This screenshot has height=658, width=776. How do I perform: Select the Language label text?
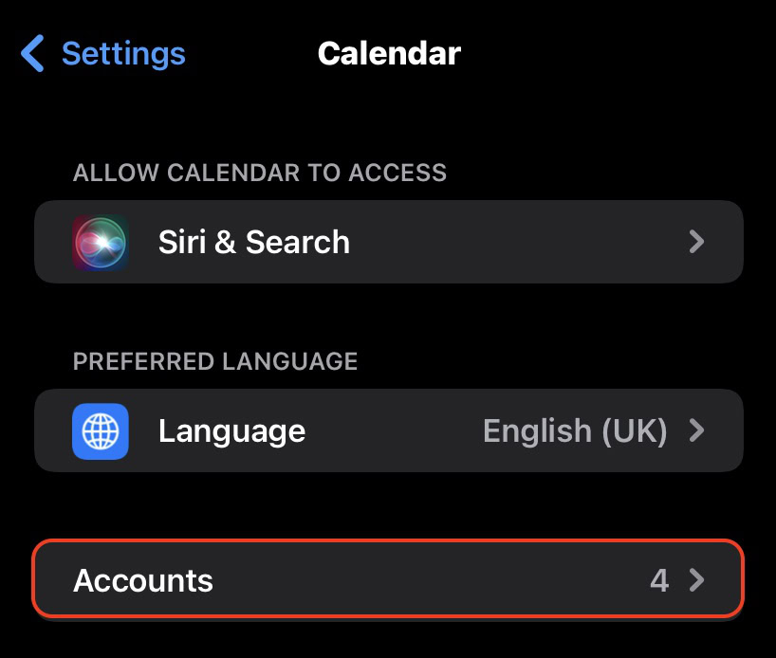[x=231, y=431]
